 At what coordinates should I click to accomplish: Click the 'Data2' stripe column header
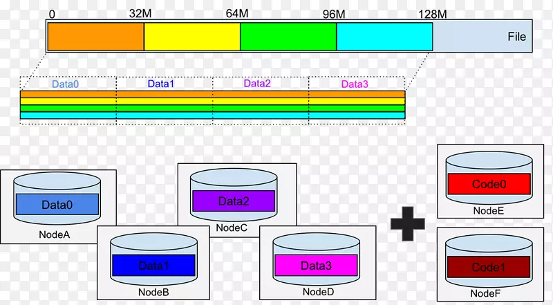pos(257,83)
